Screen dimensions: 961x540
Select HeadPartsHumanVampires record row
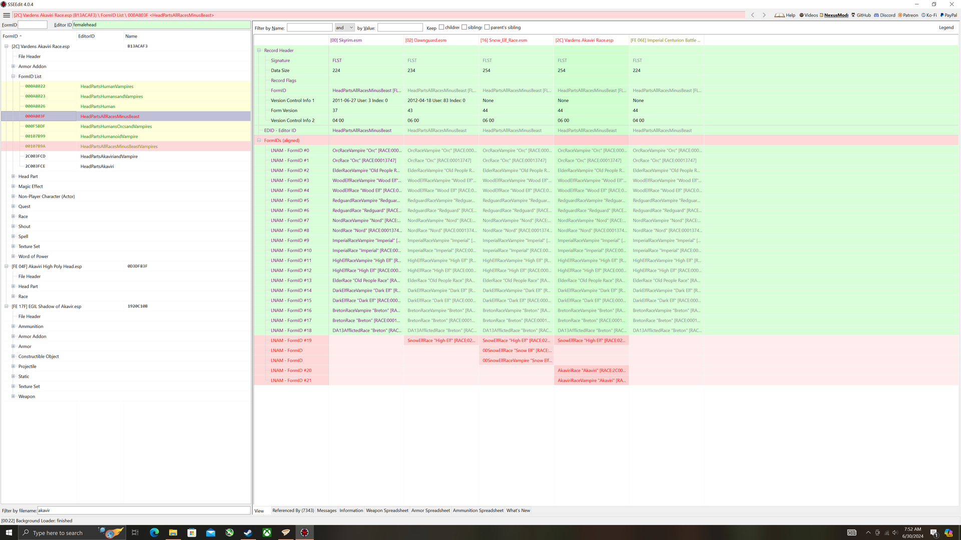pyautogui.click(x=126, y=86)
